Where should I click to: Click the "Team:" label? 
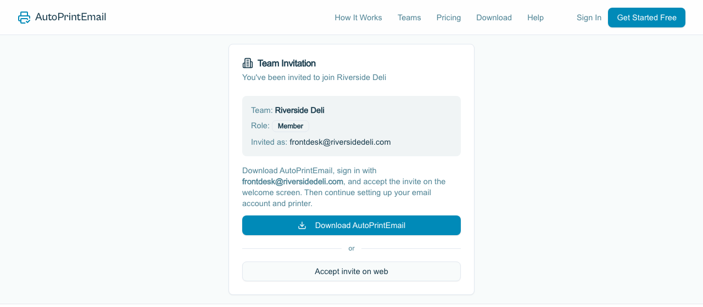tap(262, 110)
